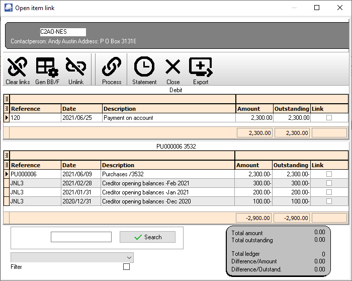Check the Link box for the Feb 2021 row
The width and height of the screenshot is (352, 281).
pyautogui.click(x=329, y=183)
